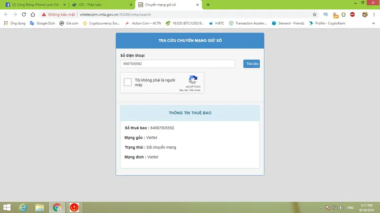Viewport: 380px width, 213px height.
Task: Open the Windows Start menu
Action: (x=7, y=207)
